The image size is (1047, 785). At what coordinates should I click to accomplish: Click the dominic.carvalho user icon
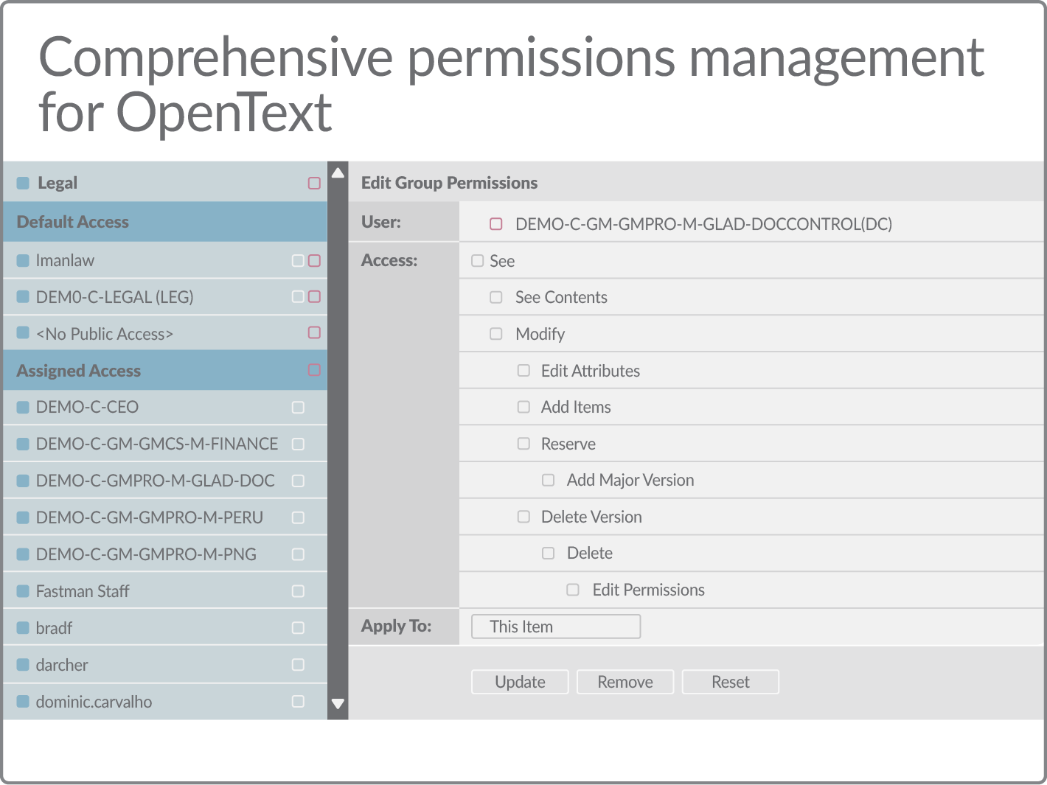tap(24, 701)
